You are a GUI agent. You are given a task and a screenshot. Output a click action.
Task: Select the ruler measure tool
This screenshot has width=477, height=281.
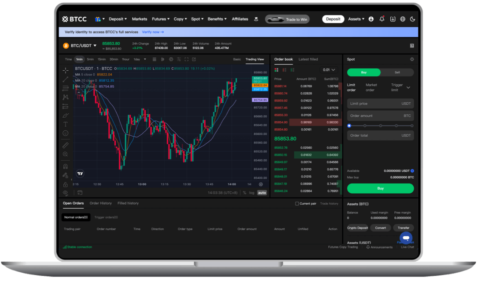tap(66, 145)
